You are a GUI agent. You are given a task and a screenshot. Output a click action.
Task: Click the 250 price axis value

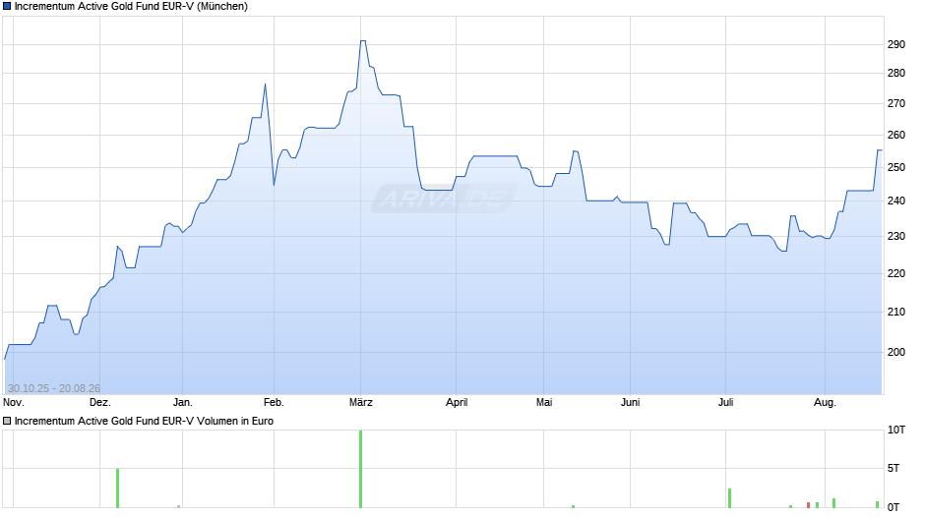click(896, 168)
